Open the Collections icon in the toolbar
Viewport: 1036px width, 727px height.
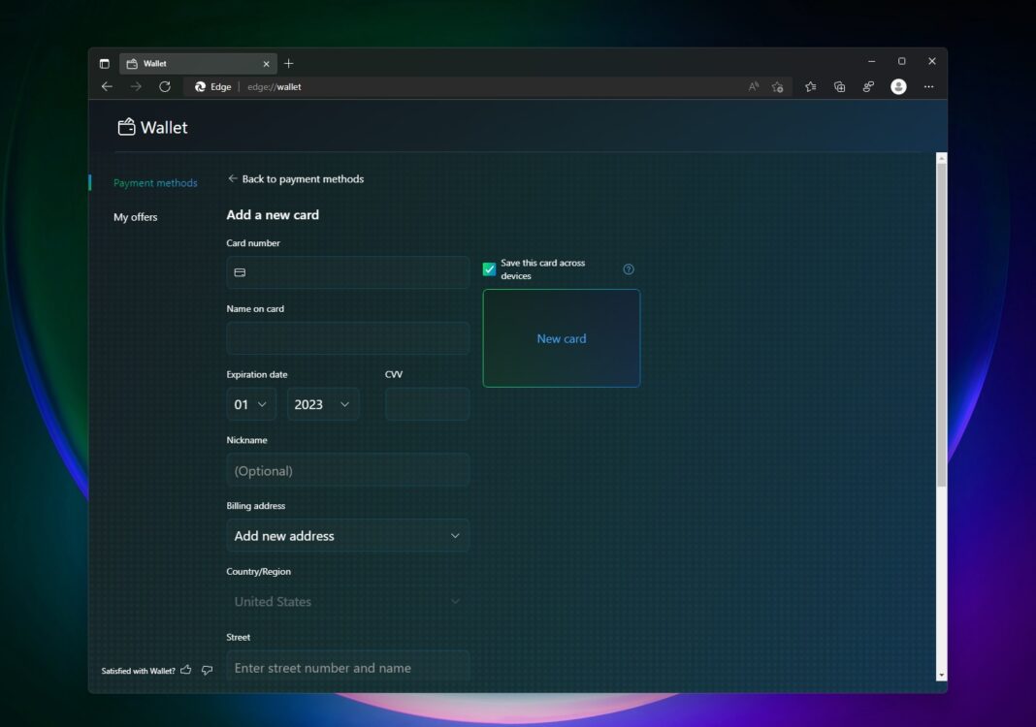point(839,86)
